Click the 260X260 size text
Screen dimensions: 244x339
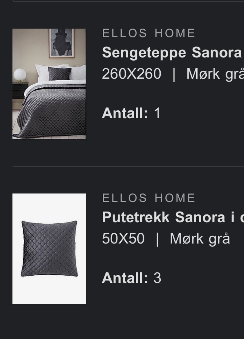[131, 74]
